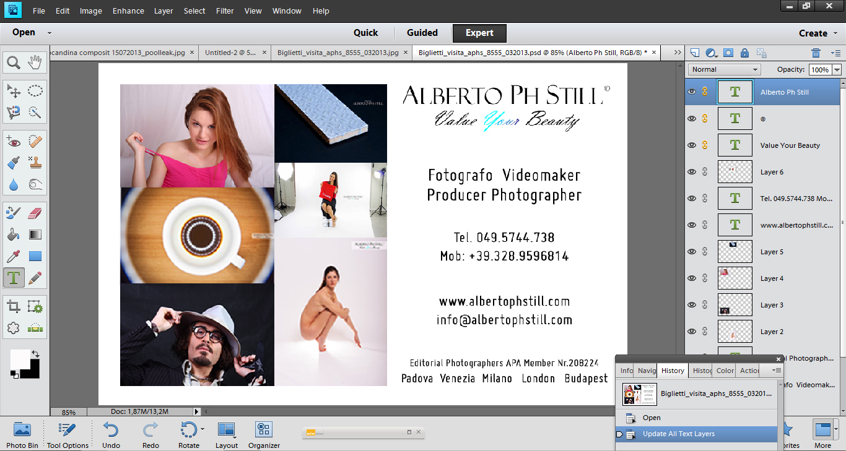846x451 pixels.
Task: Delete layer with trash icon
Action: 816,53
